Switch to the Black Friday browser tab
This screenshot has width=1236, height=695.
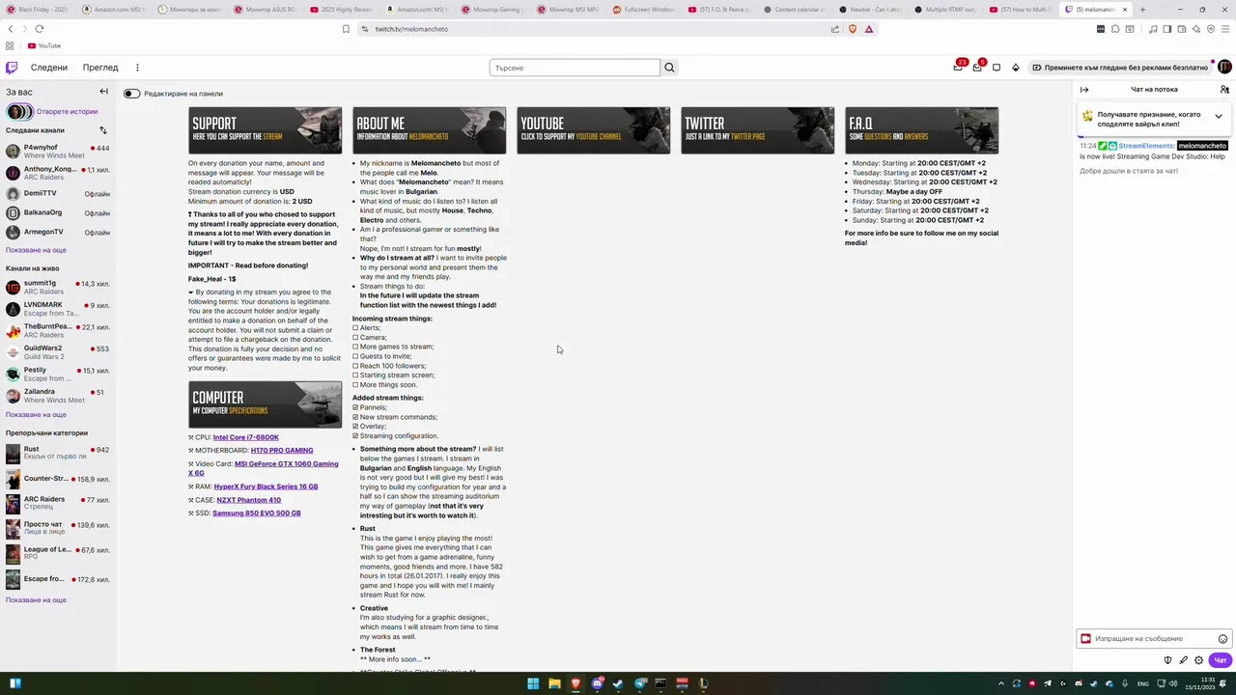click(x=39, y=10)
